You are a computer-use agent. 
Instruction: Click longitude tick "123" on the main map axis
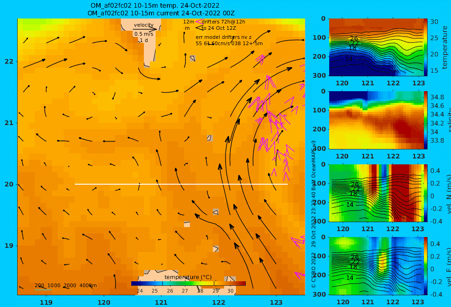[x=276, y=302]
